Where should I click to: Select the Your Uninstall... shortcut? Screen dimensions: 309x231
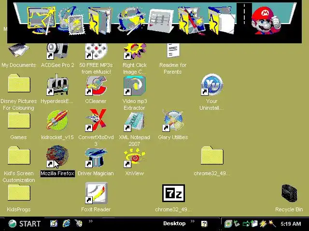pyautogui.click(x=212, y=85)
